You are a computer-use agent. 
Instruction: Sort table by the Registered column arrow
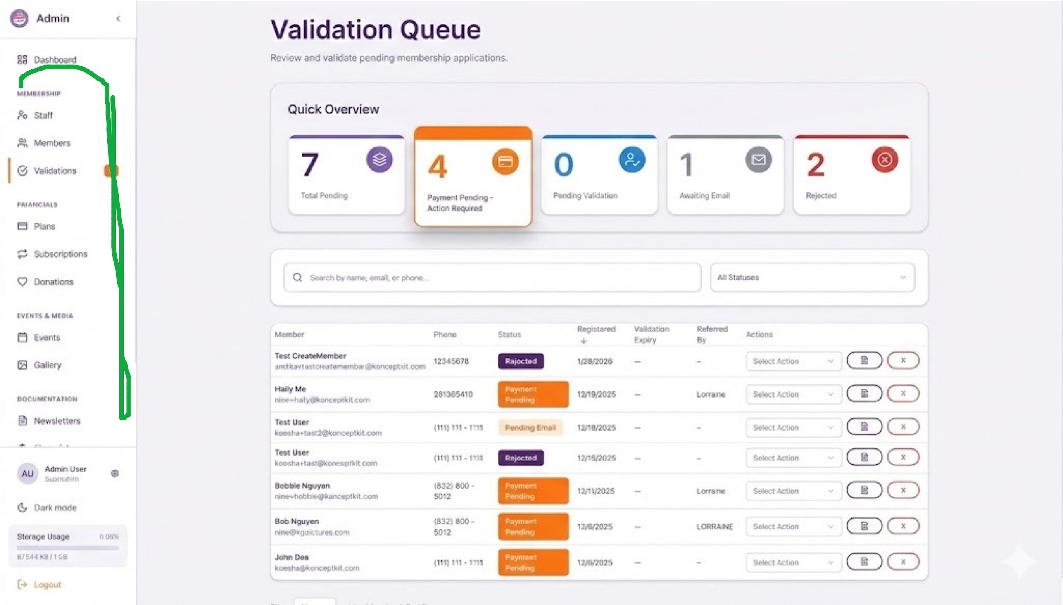point(584,341)
